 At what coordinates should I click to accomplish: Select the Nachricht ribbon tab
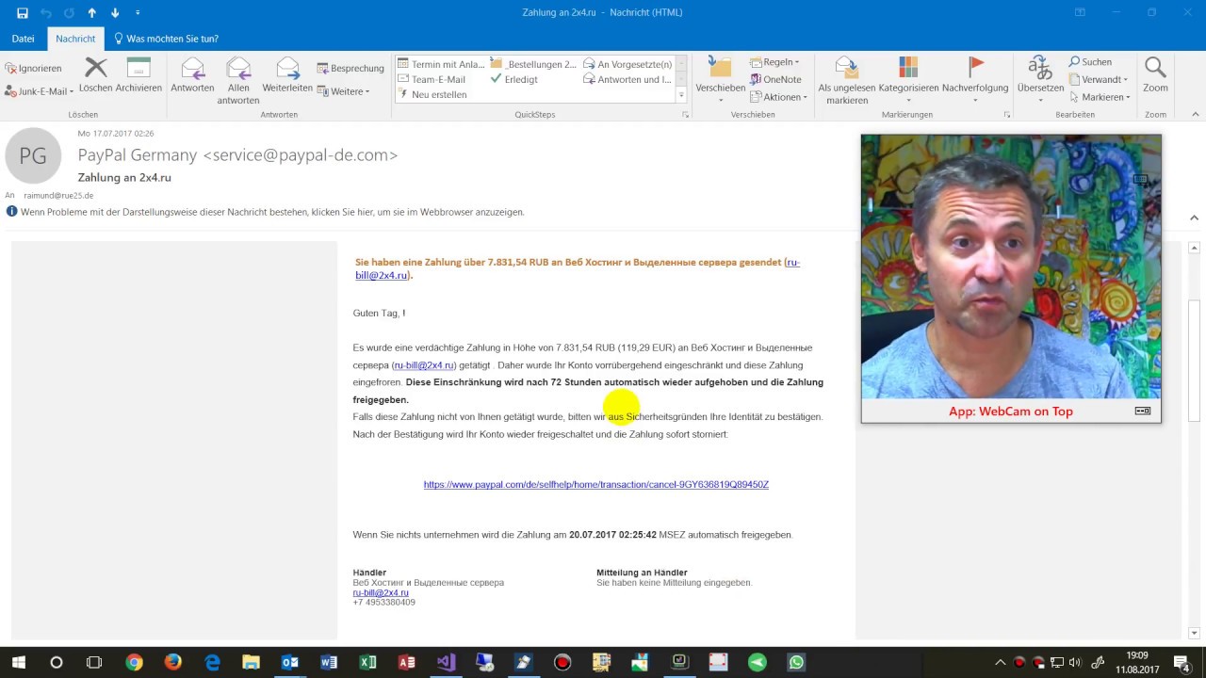[75, 39]
